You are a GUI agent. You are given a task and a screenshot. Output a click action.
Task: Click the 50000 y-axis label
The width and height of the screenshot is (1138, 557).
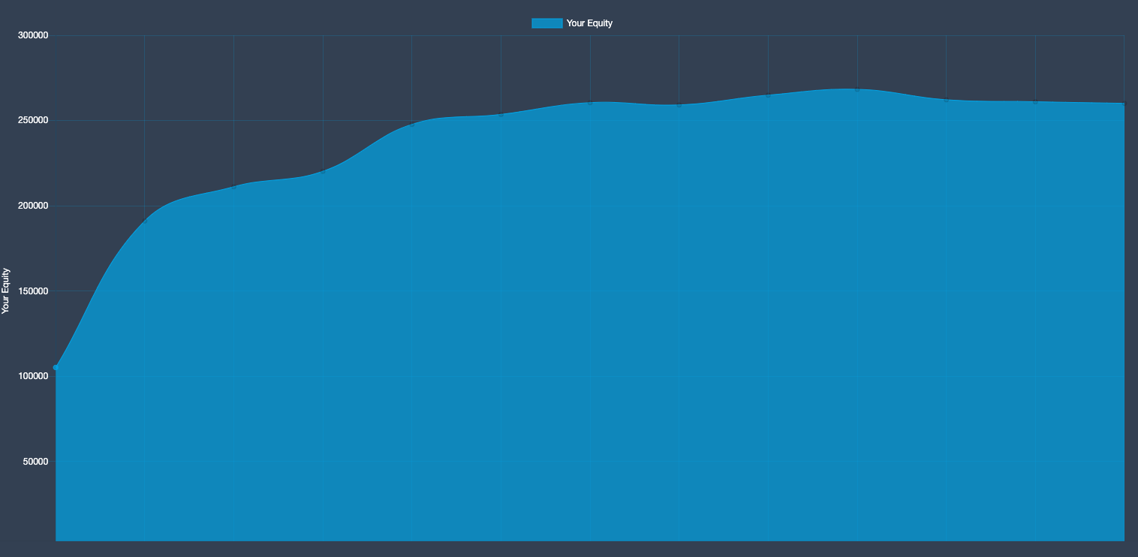coord(35,462)
